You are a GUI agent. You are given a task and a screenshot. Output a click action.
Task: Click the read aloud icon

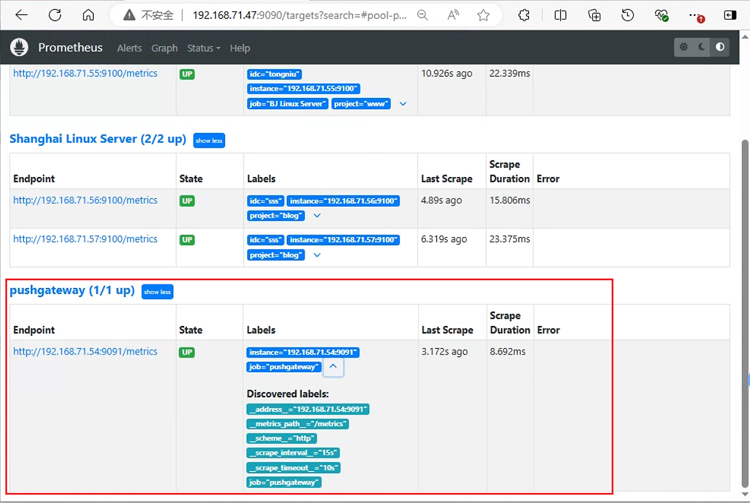coord(453,15)
